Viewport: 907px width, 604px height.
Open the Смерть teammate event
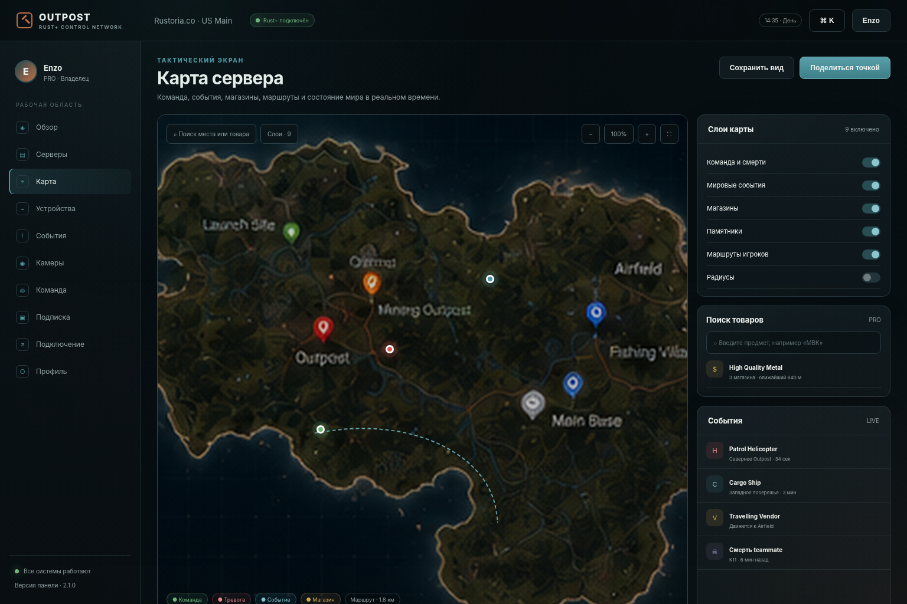click(794, 553)
